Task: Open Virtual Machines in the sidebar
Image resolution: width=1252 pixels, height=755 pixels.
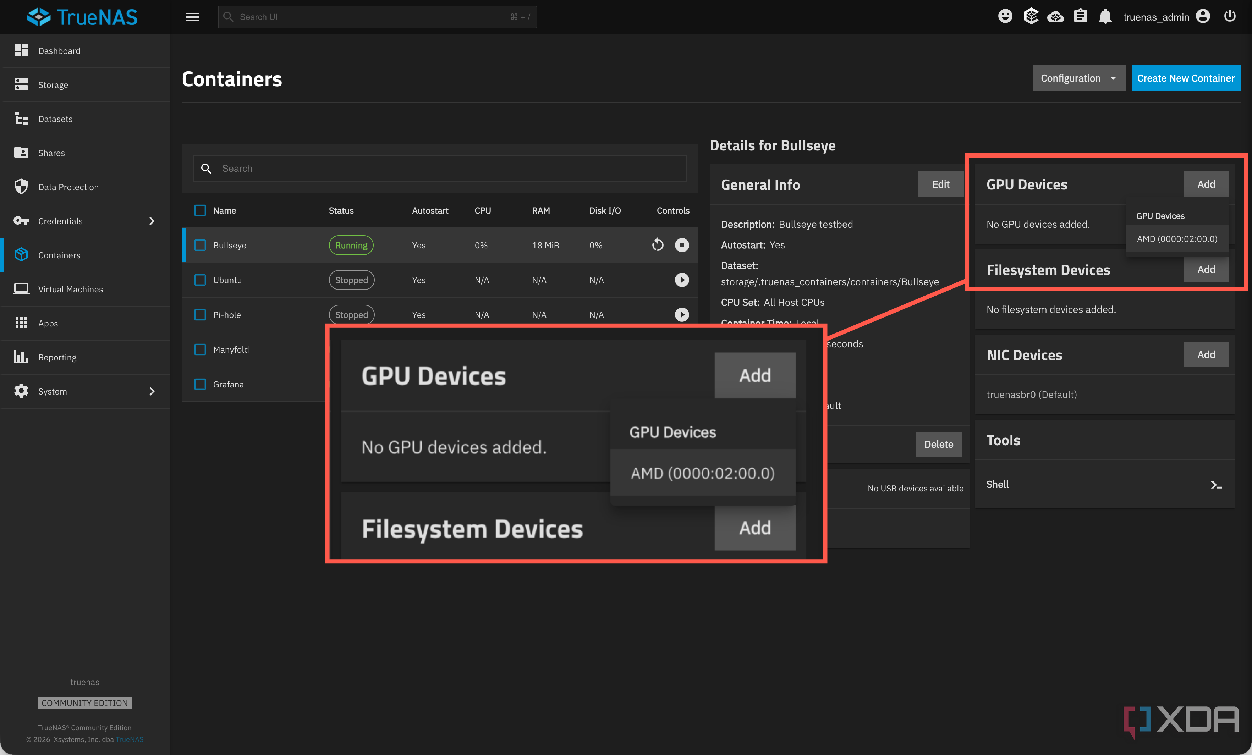Action: coord(85,289)
